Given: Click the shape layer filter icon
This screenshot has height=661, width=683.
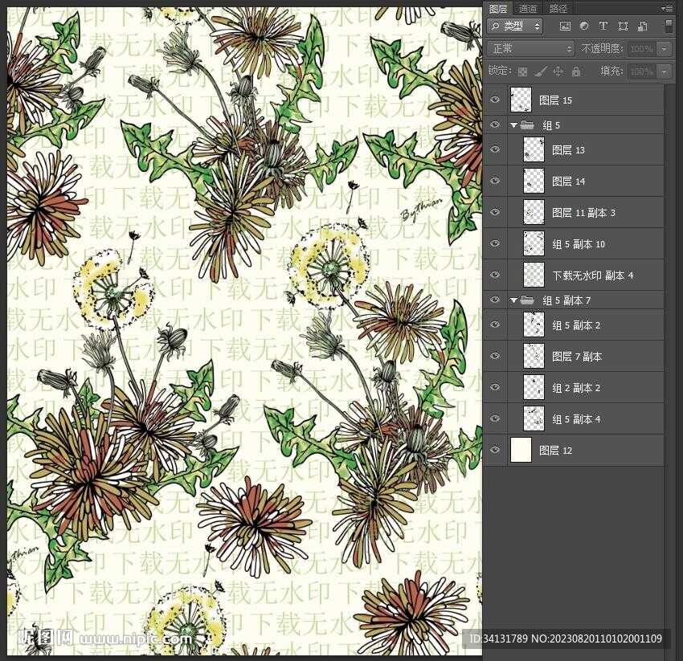Looking at the screenshot, I should [x=623, y=27].
